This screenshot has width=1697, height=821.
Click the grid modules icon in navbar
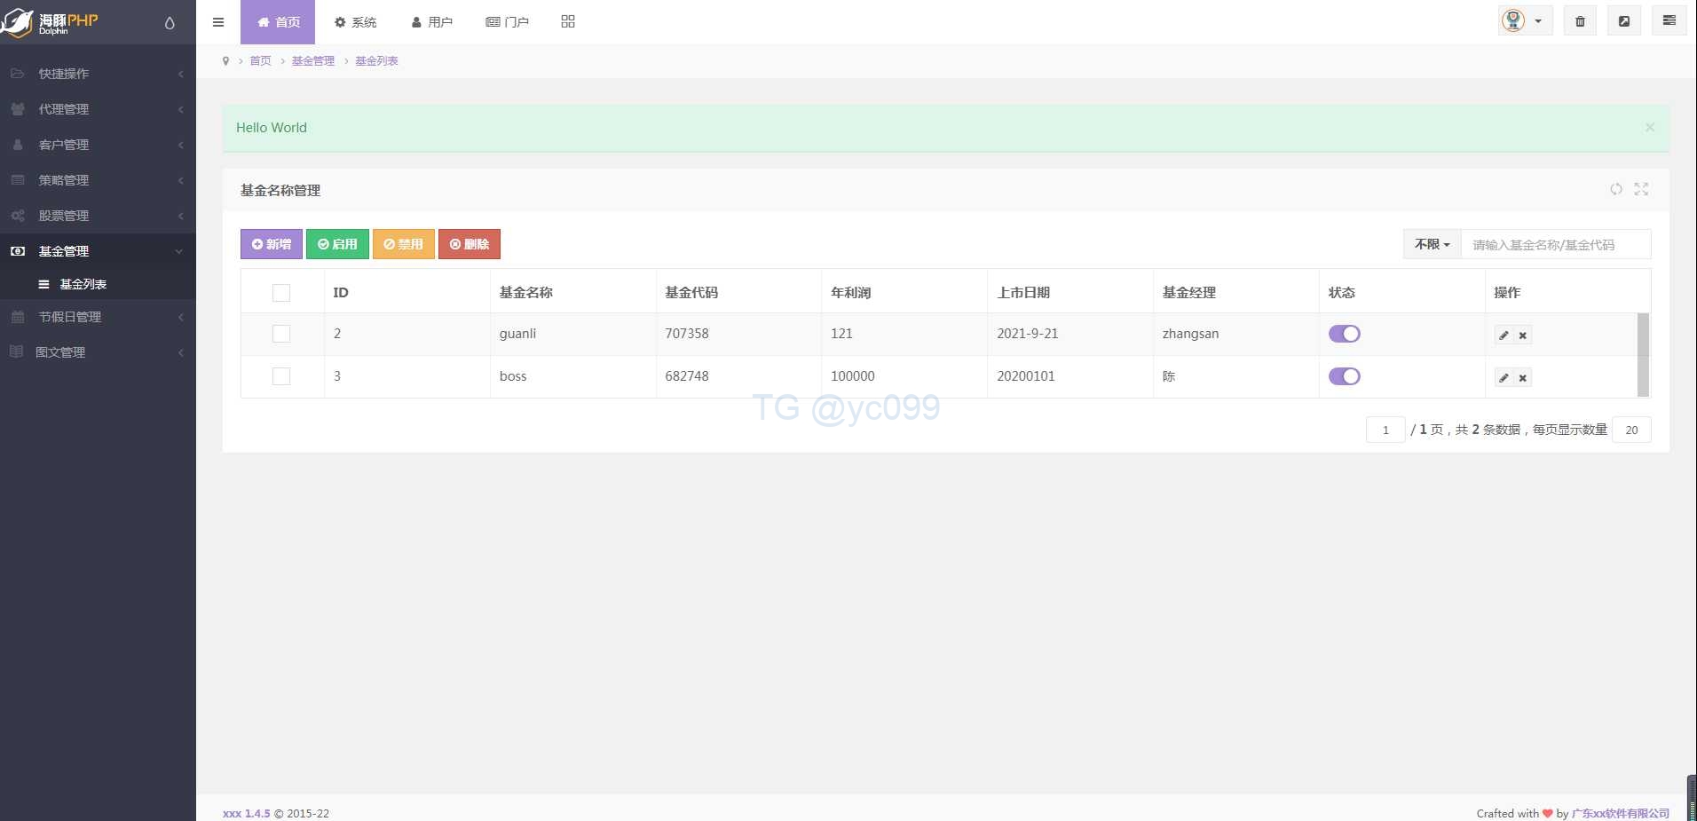pos(568,21)
